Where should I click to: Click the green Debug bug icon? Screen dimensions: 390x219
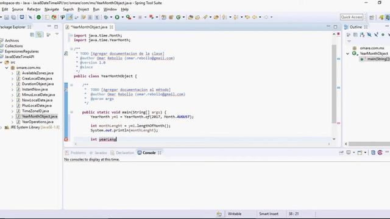tap(106, 17)
